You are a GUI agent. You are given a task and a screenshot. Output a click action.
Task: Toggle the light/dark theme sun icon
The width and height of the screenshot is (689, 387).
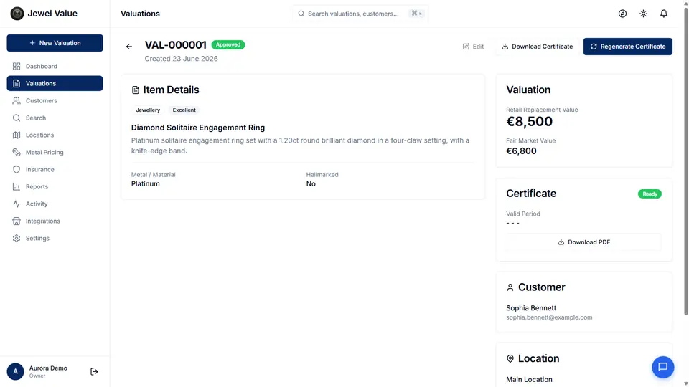tap(643, 14)
